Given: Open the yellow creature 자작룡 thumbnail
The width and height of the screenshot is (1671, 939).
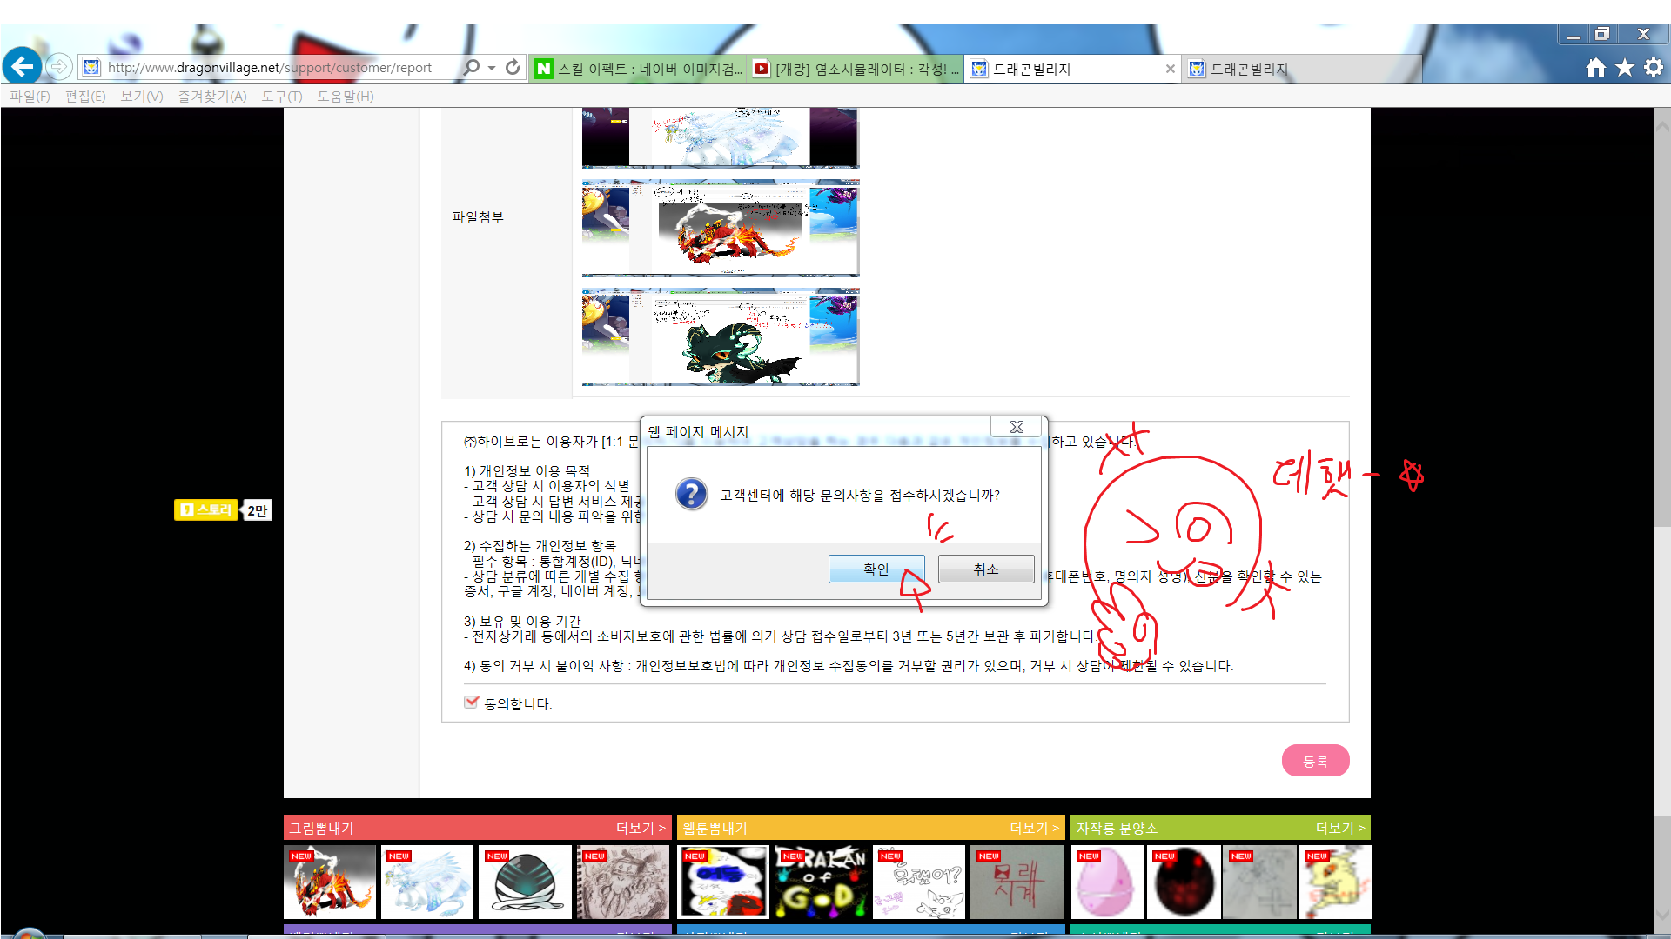Looking at the screenshot, I should (1335, 882).
